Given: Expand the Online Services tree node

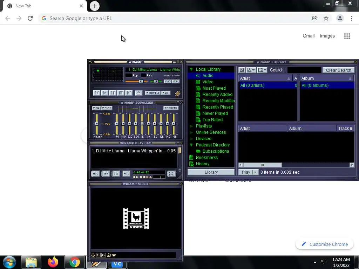Looking at the screenshot, I should [191, 132].
